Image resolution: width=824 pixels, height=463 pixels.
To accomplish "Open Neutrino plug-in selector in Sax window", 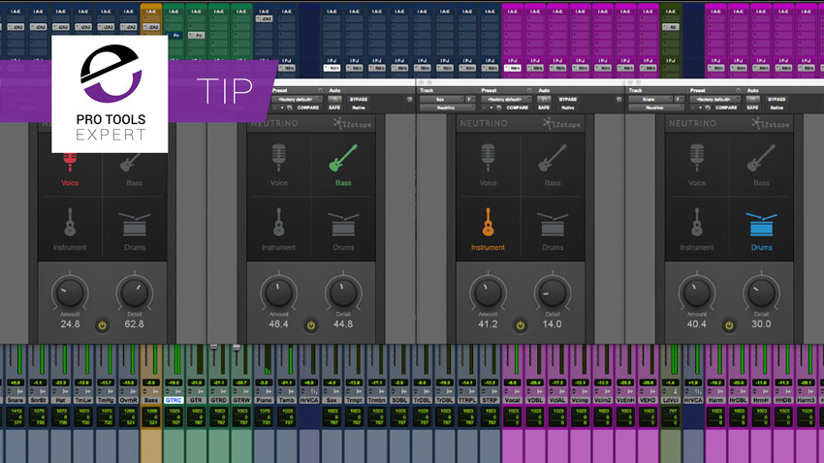I will pos(447,108).
